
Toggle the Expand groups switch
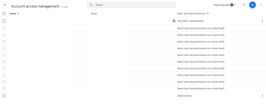pyautogui.click(x=233, y=5)
